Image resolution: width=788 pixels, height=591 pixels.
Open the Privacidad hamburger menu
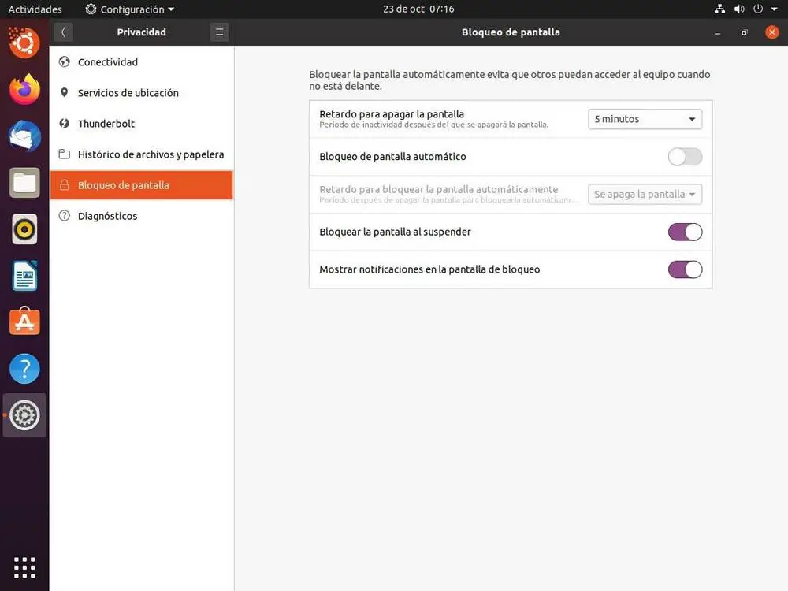[x=220, y=32]
